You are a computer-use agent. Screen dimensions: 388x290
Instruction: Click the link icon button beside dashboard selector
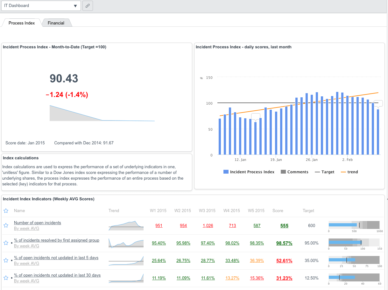(x=88, y=6)
